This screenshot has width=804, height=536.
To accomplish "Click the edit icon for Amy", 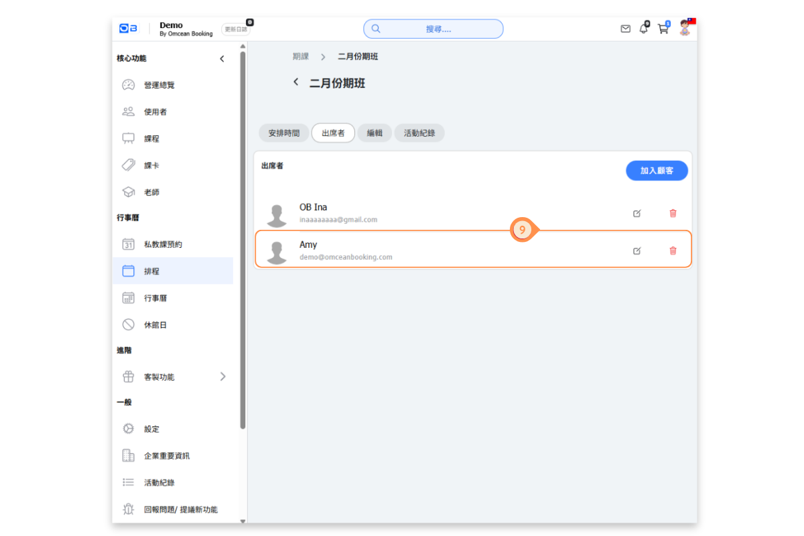I will point(637,251).
